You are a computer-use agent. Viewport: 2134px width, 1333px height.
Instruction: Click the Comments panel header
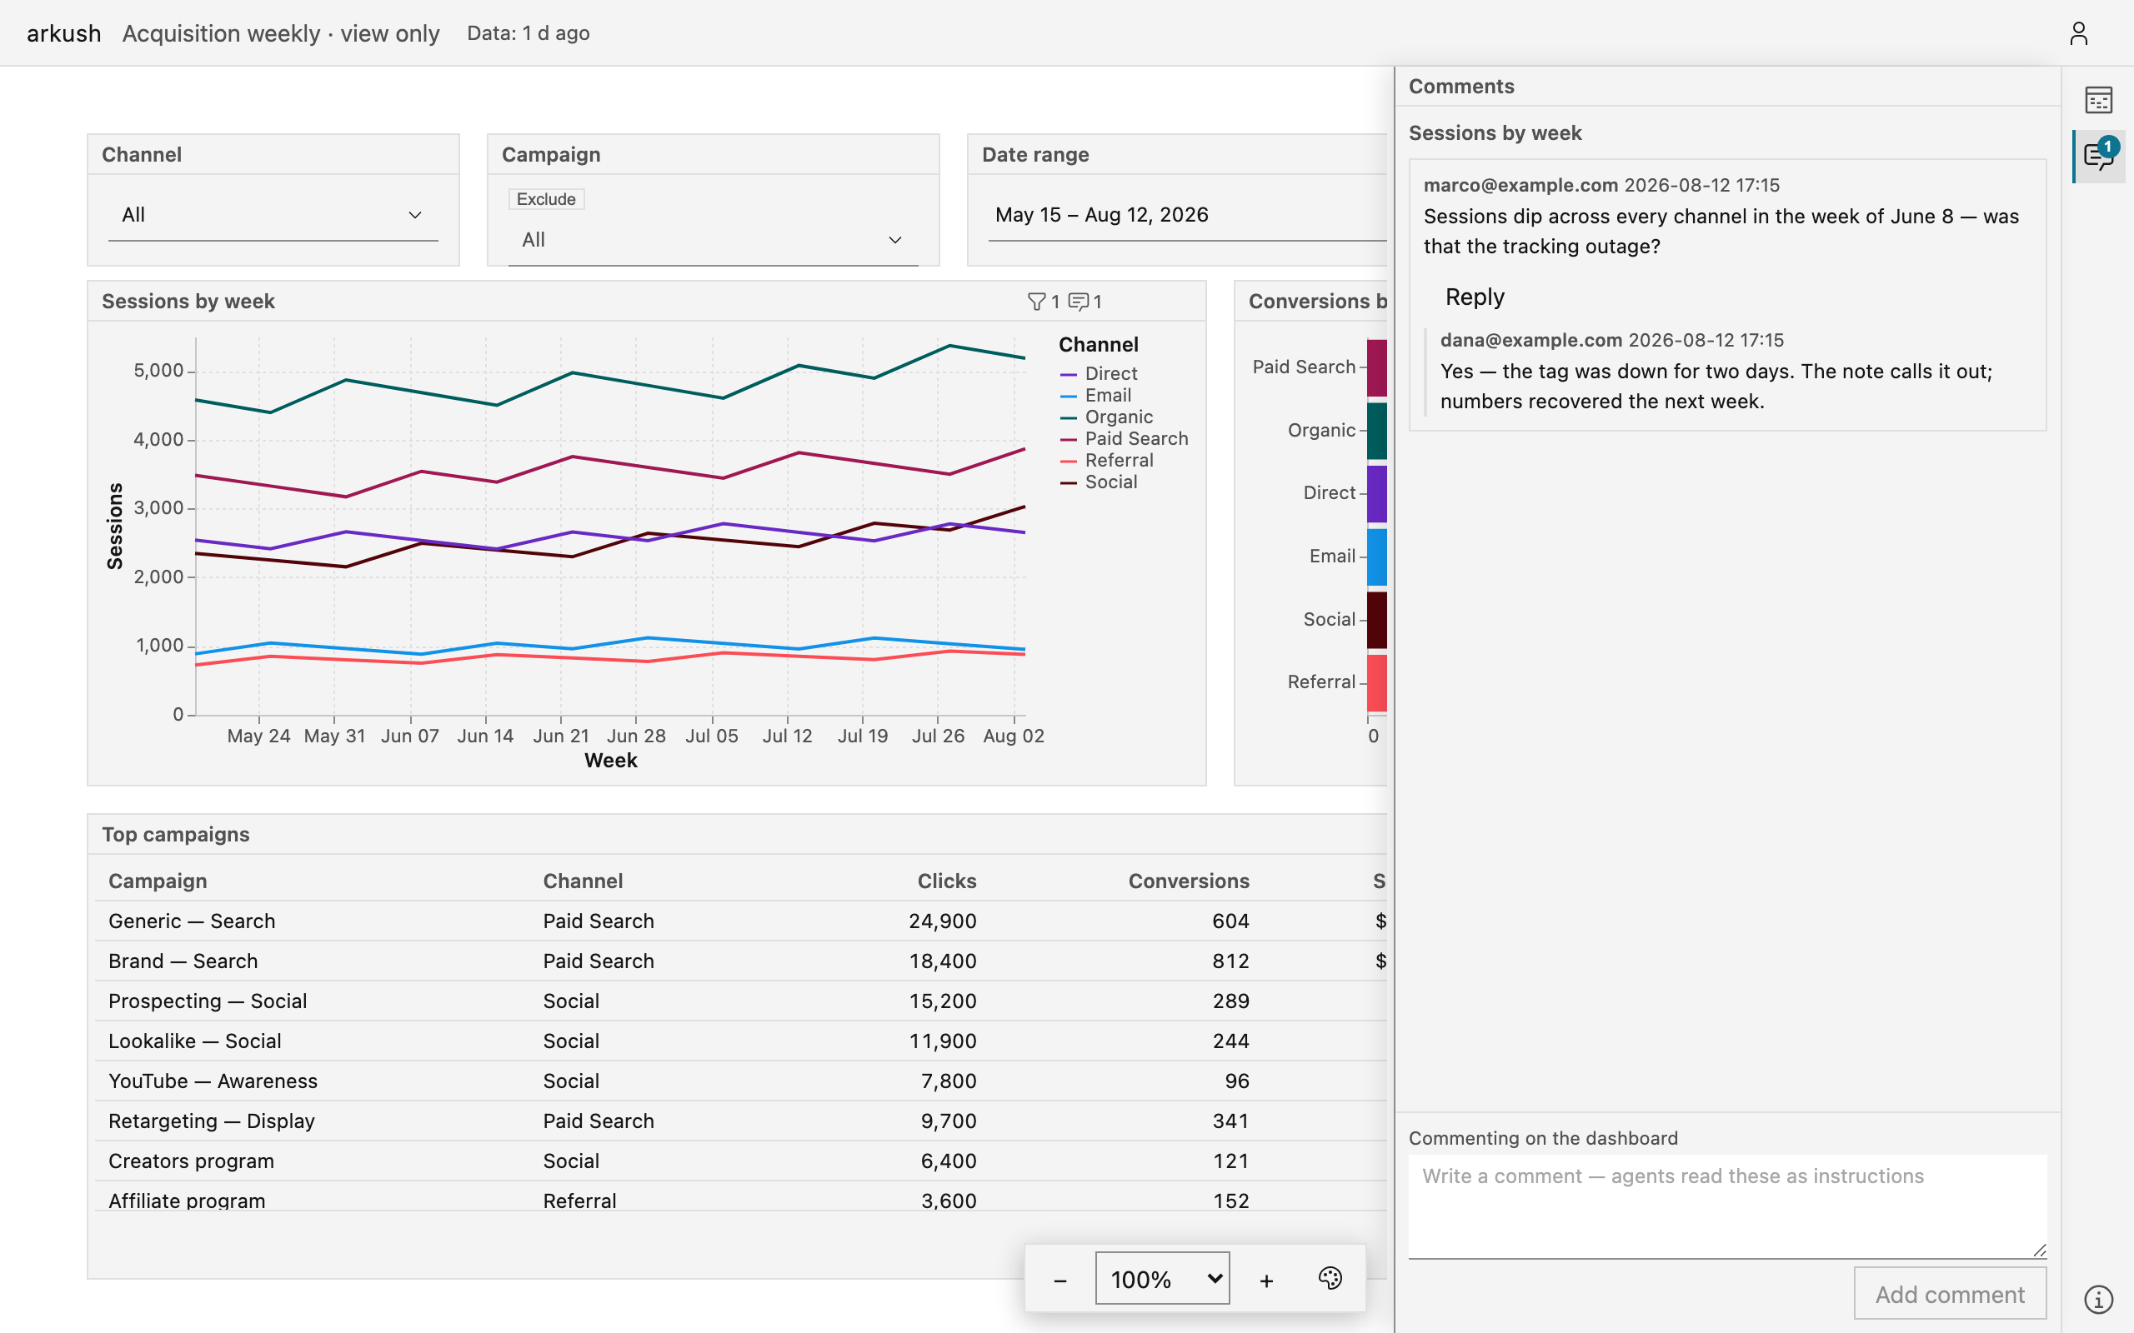(x=1461, y=87)
